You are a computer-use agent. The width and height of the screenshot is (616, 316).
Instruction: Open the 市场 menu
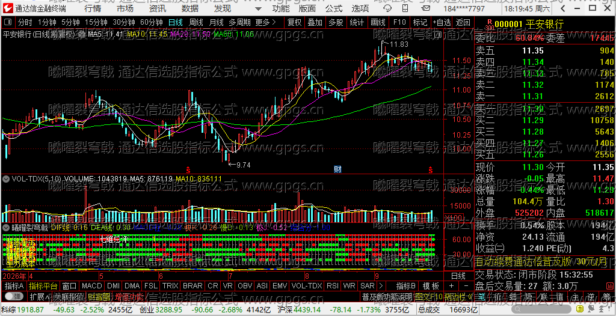[x=125, y=8]
